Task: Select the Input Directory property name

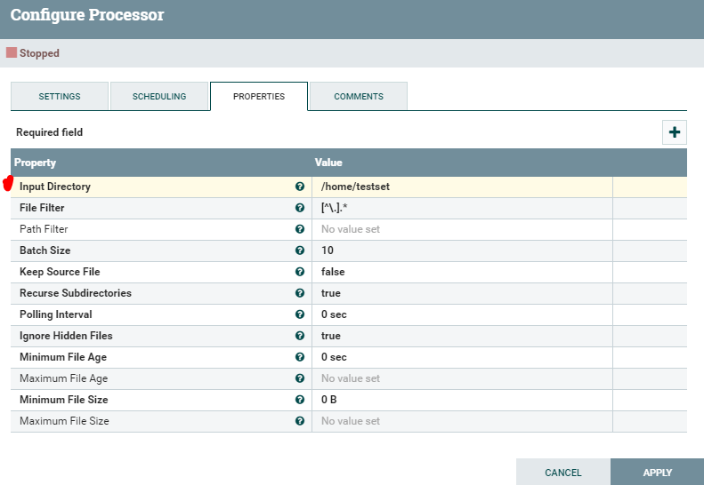Action: click(55, 187)
